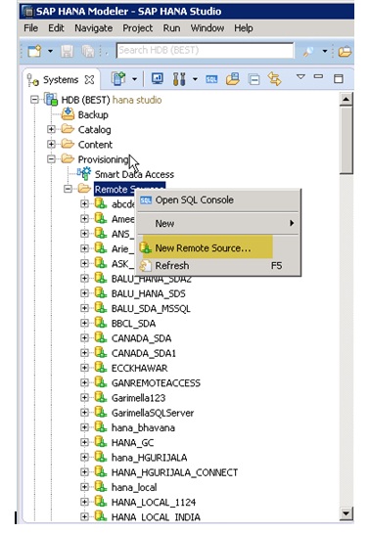Click the Save All icon
Image resolution: width=370 pixels, height=533 pixels.
[x=88, y=51]
